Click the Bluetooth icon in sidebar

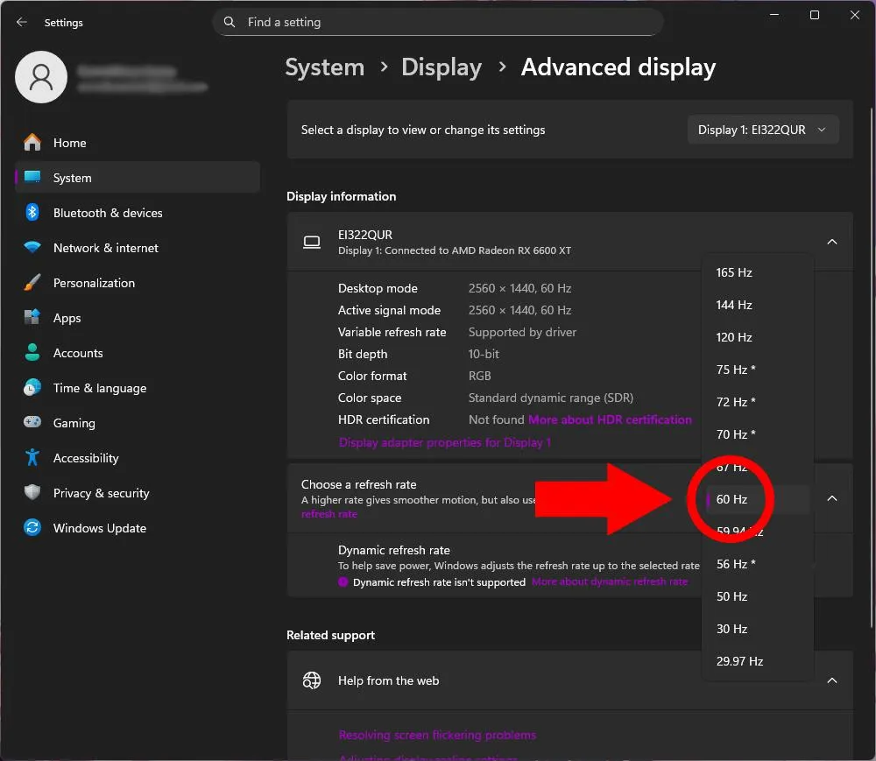(32, 213)
